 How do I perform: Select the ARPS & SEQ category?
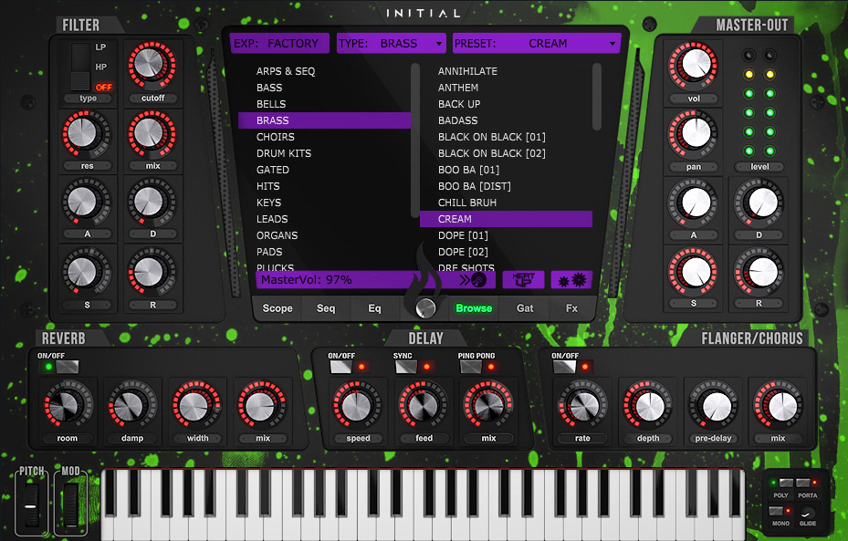click(286, 71)
